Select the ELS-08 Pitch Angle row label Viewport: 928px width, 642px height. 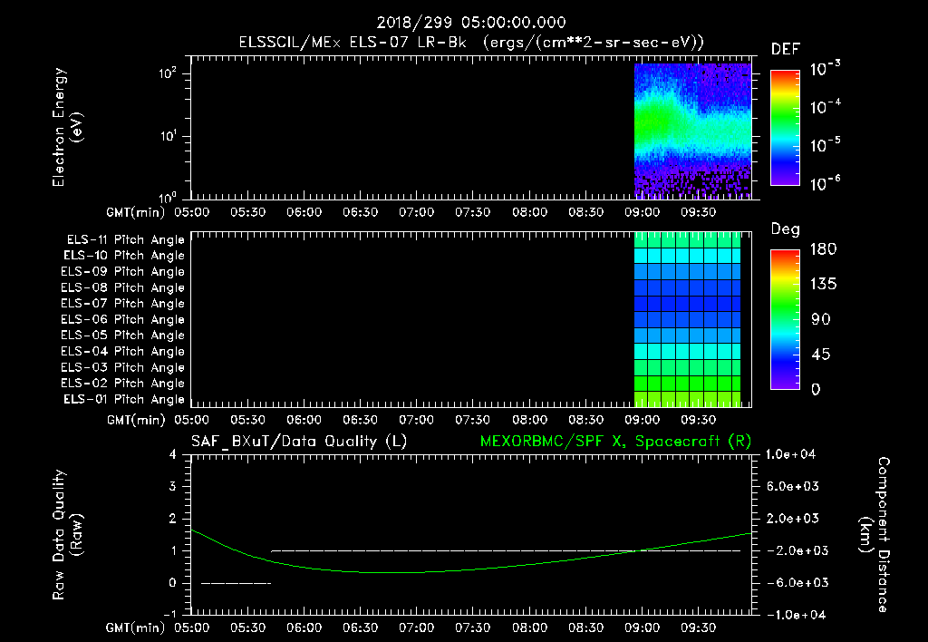(122, 287)
